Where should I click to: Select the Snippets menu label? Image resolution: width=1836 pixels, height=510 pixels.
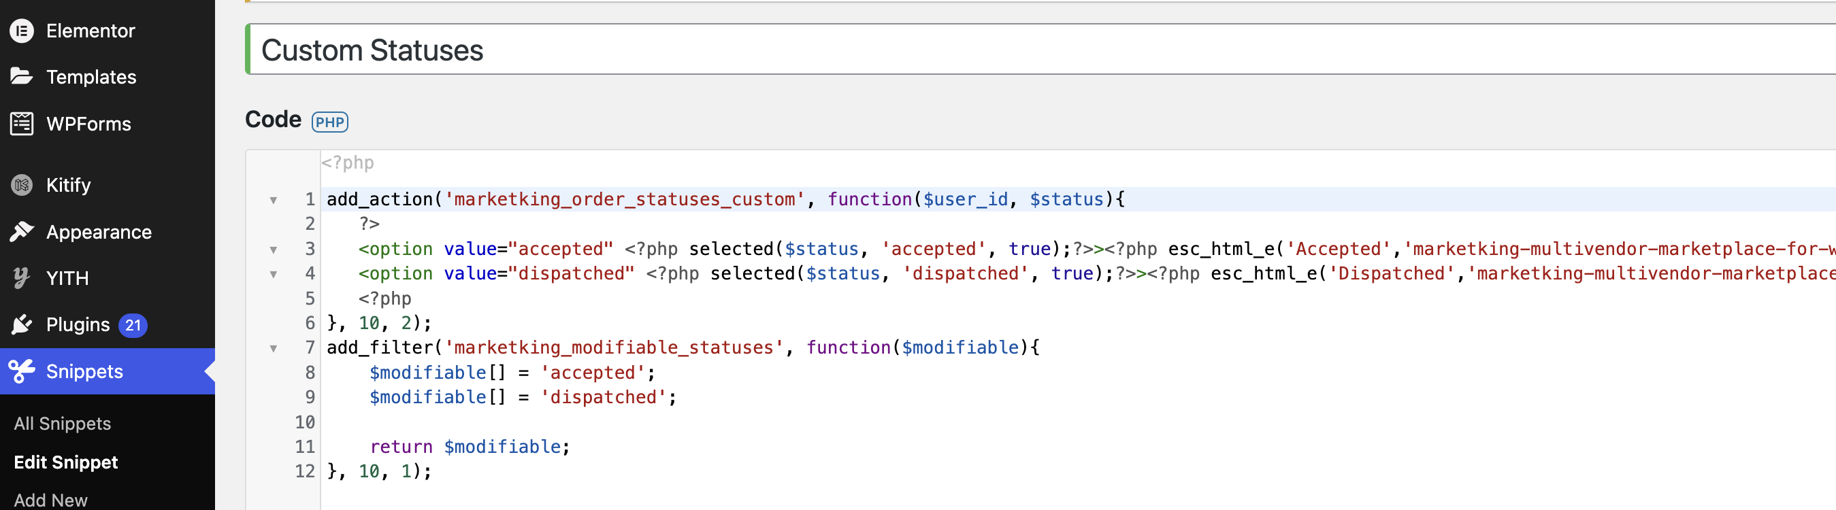[85, 371]
